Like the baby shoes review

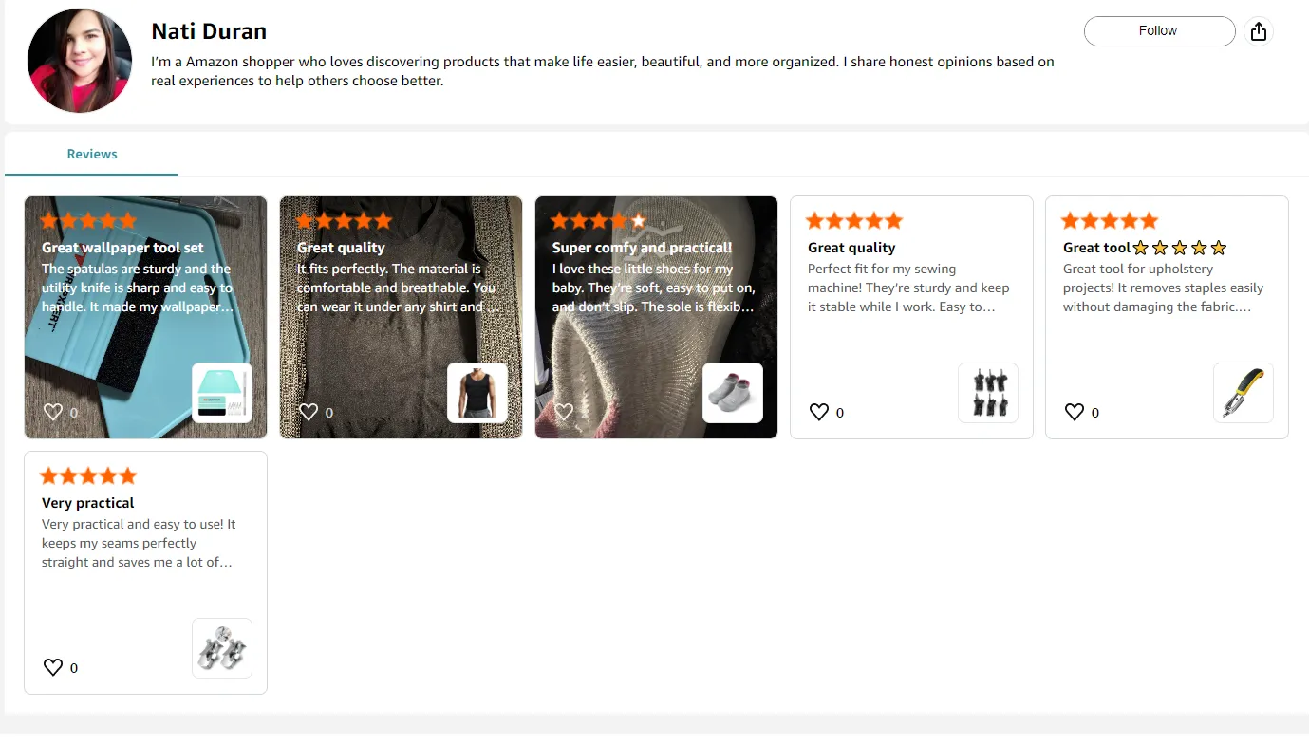click(564, 412)
